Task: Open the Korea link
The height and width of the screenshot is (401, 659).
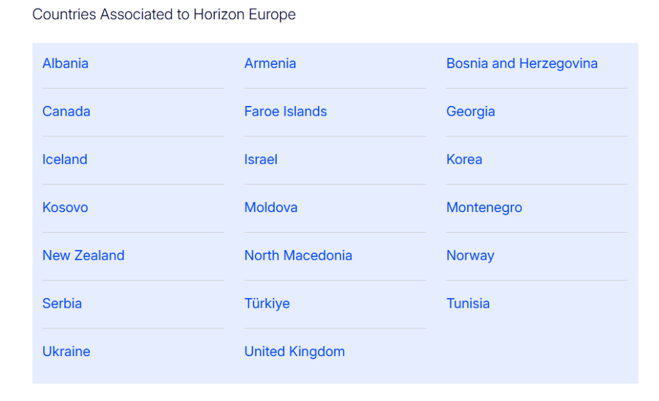Action: pyautogui.click(x=464, y=159)
